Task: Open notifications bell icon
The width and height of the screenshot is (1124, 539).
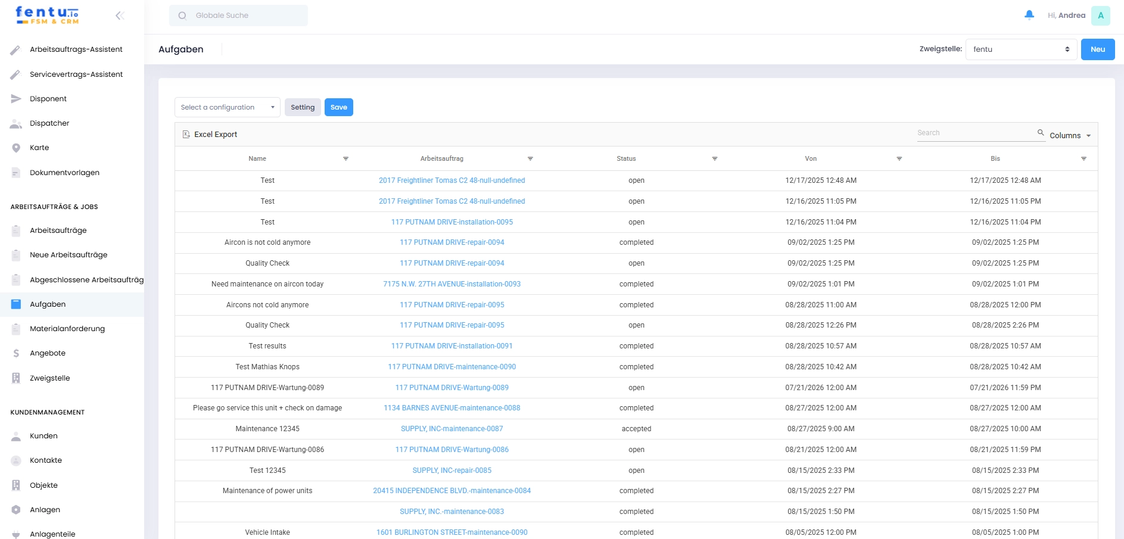Action: pyautogui.click(x=1029, y=15)
